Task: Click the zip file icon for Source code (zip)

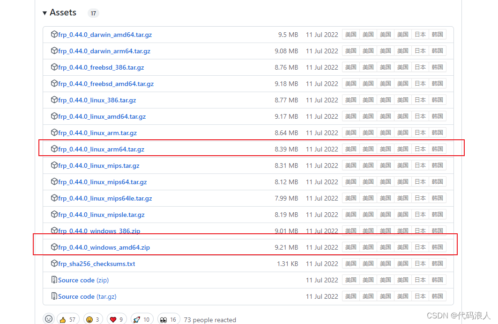Action: [54, 280]
